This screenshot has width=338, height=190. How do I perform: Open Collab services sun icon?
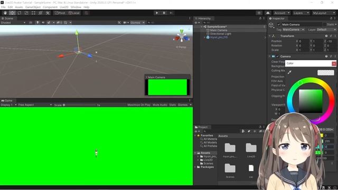click(x=259, y=13)
